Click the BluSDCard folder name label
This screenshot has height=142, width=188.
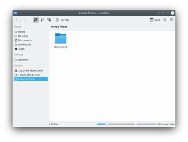(x=61, y=47)
